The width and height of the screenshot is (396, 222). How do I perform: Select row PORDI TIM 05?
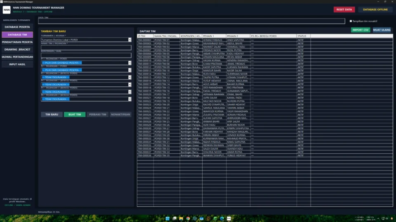pos(265,53)
